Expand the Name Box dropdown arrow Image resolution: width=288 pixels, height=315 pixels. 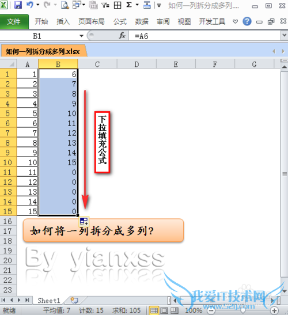[x=81, y=36]
